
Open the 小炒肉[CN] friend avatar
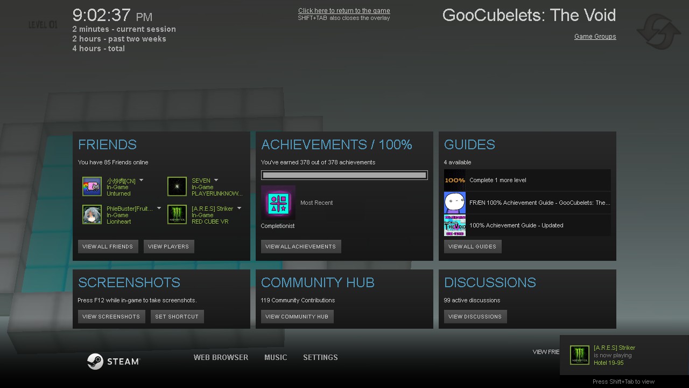pos(92,186)
